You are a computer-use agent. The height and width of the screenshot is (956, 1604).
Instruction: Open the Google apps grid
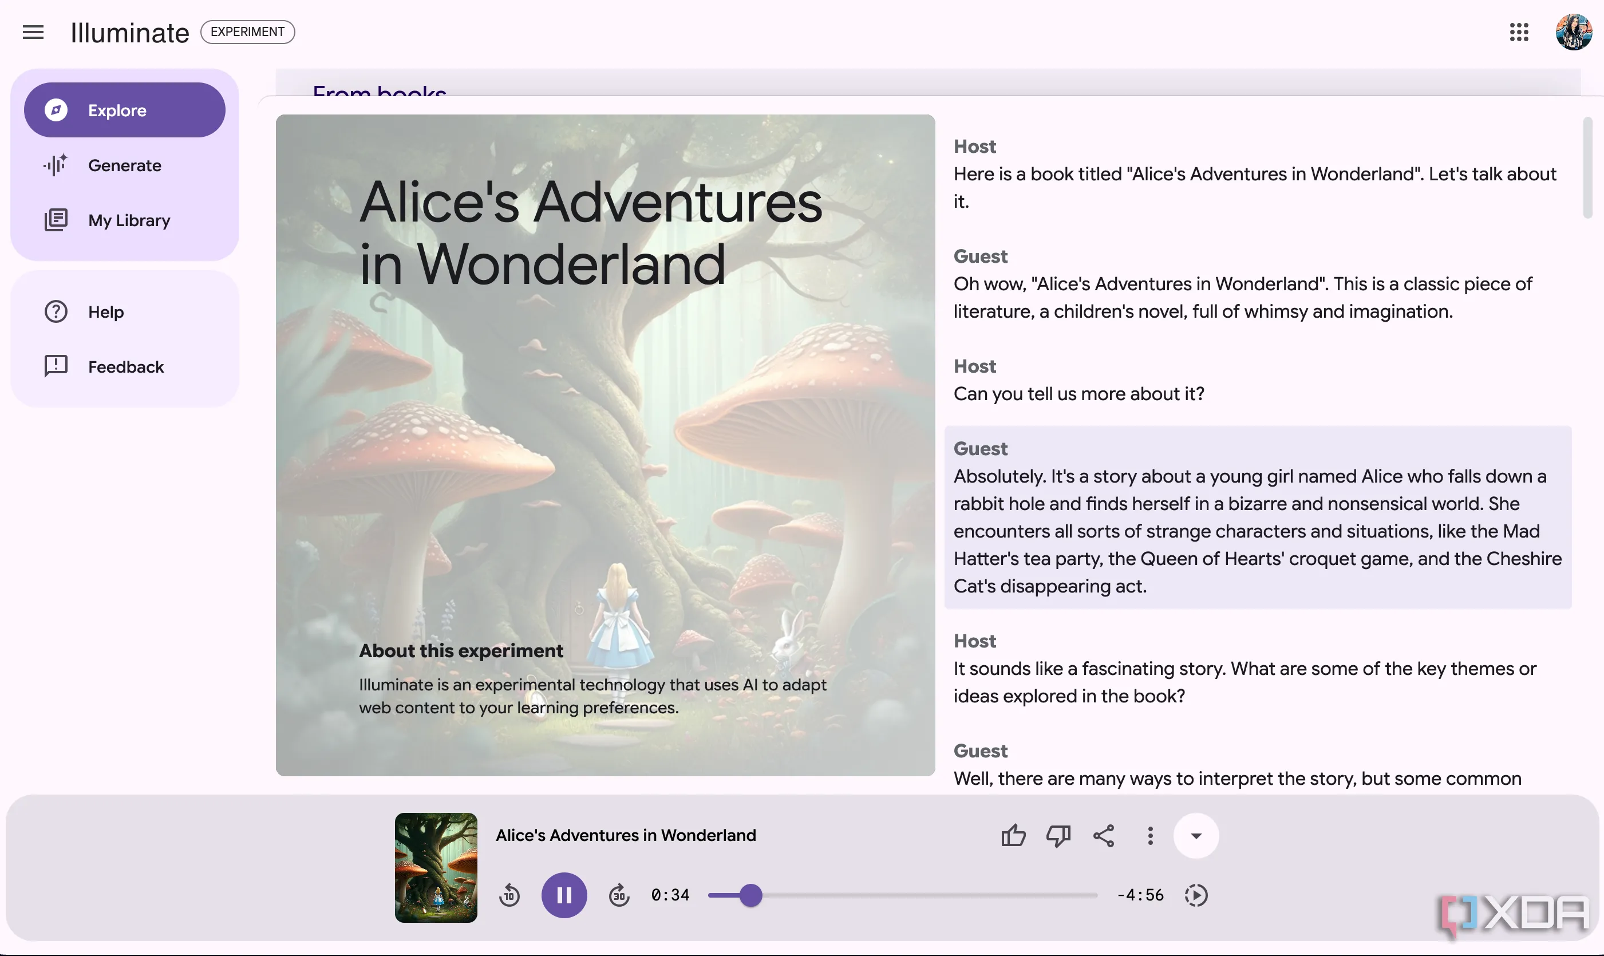pos(1518,32)
